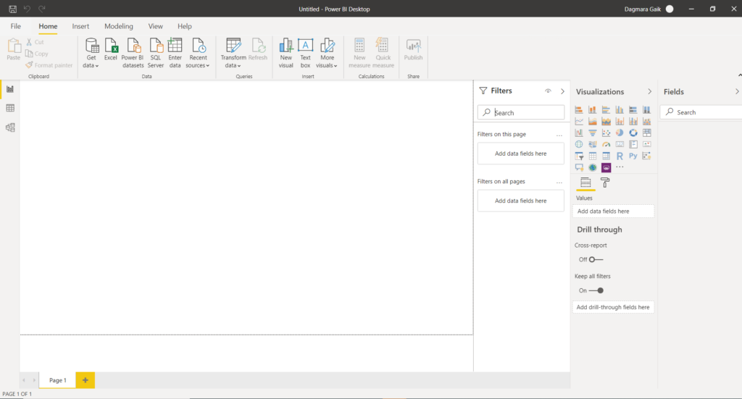Select the line chart visual
The image size is (742, 399).
coord(579,122)
